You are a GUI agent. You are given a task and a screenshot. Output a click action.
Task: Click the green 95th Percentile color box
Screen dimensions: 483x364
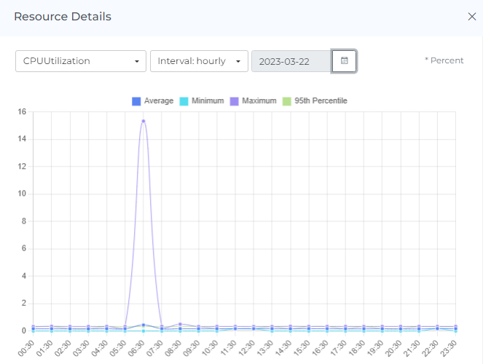point(286,100)
